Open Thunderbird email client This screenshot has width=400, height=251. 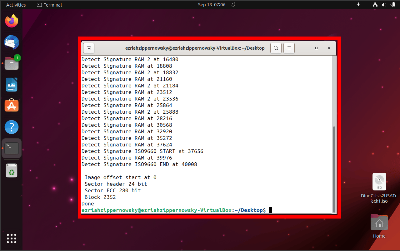[x=12, y=42]
